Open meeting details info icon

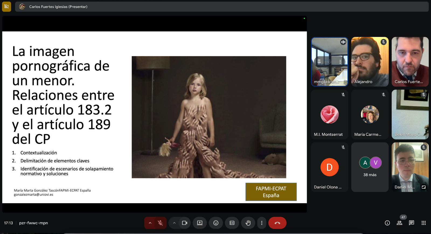click(387, 223)
